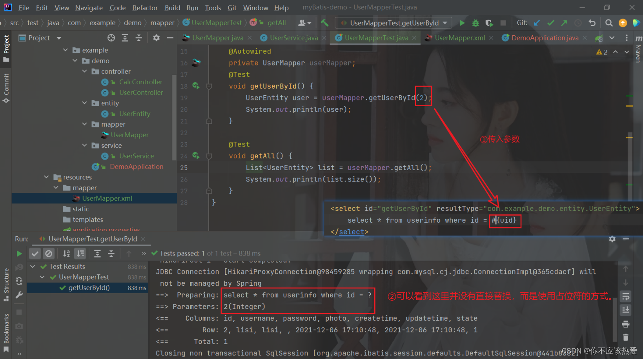
Task: Start debugging using the bug icon
Action: 475,23
